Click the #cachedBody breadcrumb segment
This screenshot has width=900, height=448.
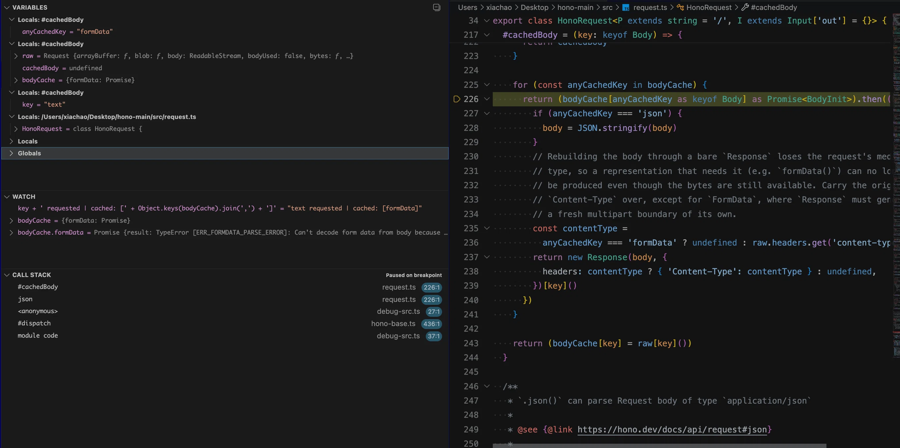[x=774, y=7]
